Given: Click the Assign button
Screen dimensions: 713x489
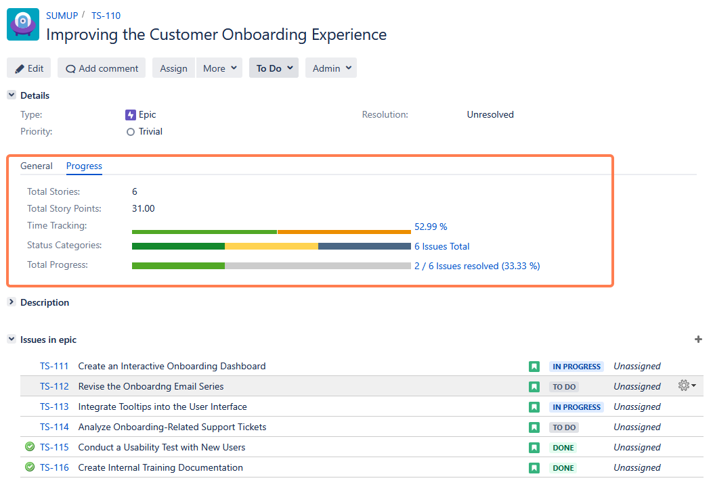Looking at the screenshot, I should click(x=173, y=68).
